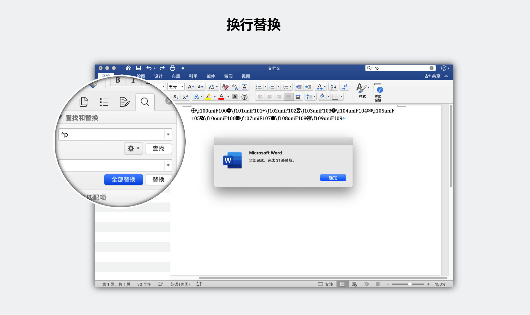Viewport: 530px width, 315px height.
Task: Open the search options gear dropdown
Action: pyautogui.click(x=133, y=148)
